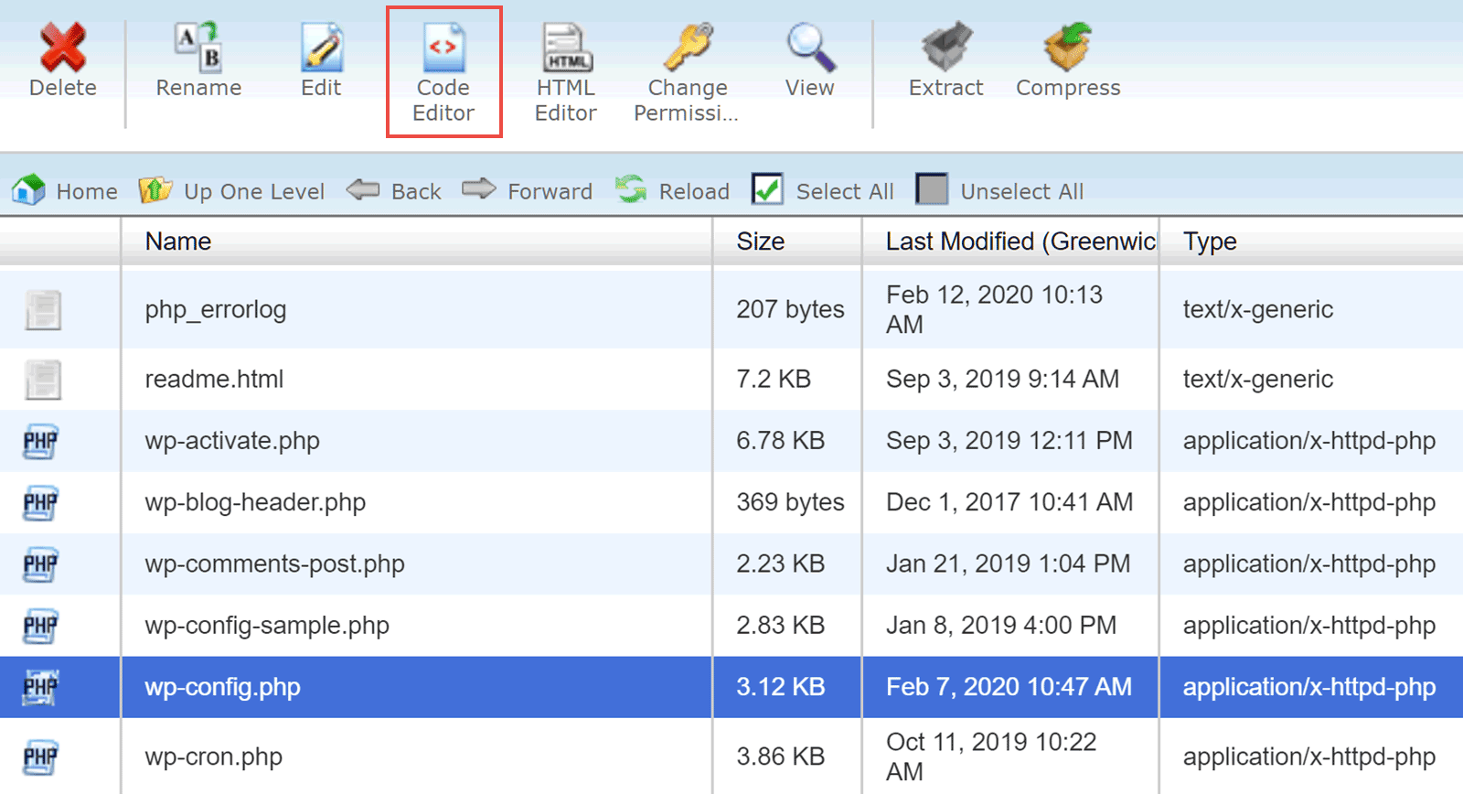Click the Select All label
The image size is (1463, 794).
point(845,191)
